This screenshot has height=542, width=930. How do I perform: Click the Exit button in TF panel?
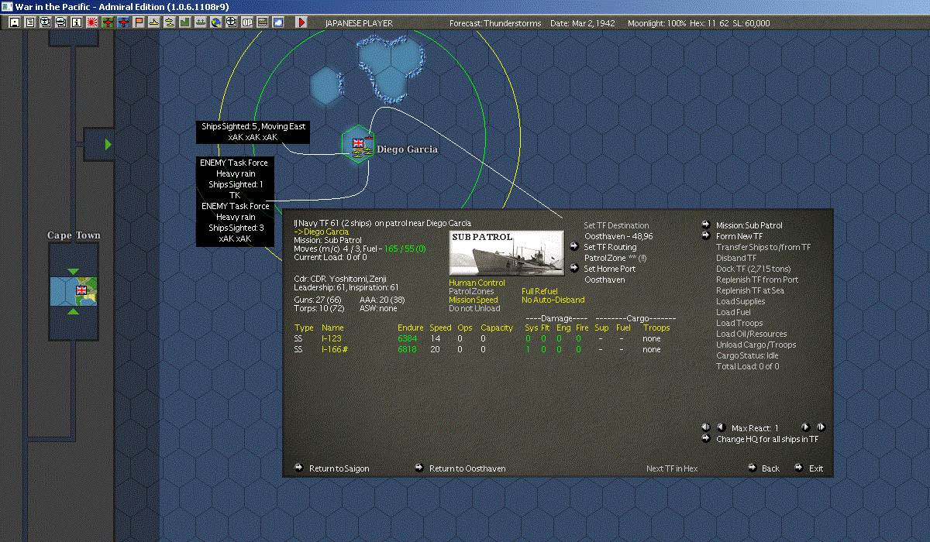[x=816, y=468]
